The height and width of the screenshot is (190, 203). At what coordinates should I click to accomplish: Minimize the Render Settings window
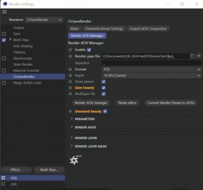point(168,4)
